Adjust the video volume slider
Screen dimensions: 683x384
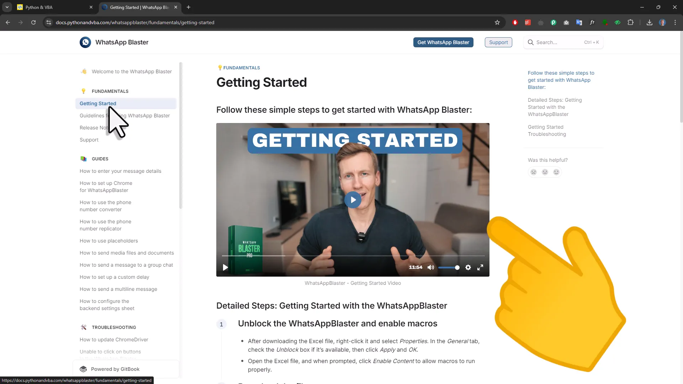pyautogui.click(x=449, y=267)
